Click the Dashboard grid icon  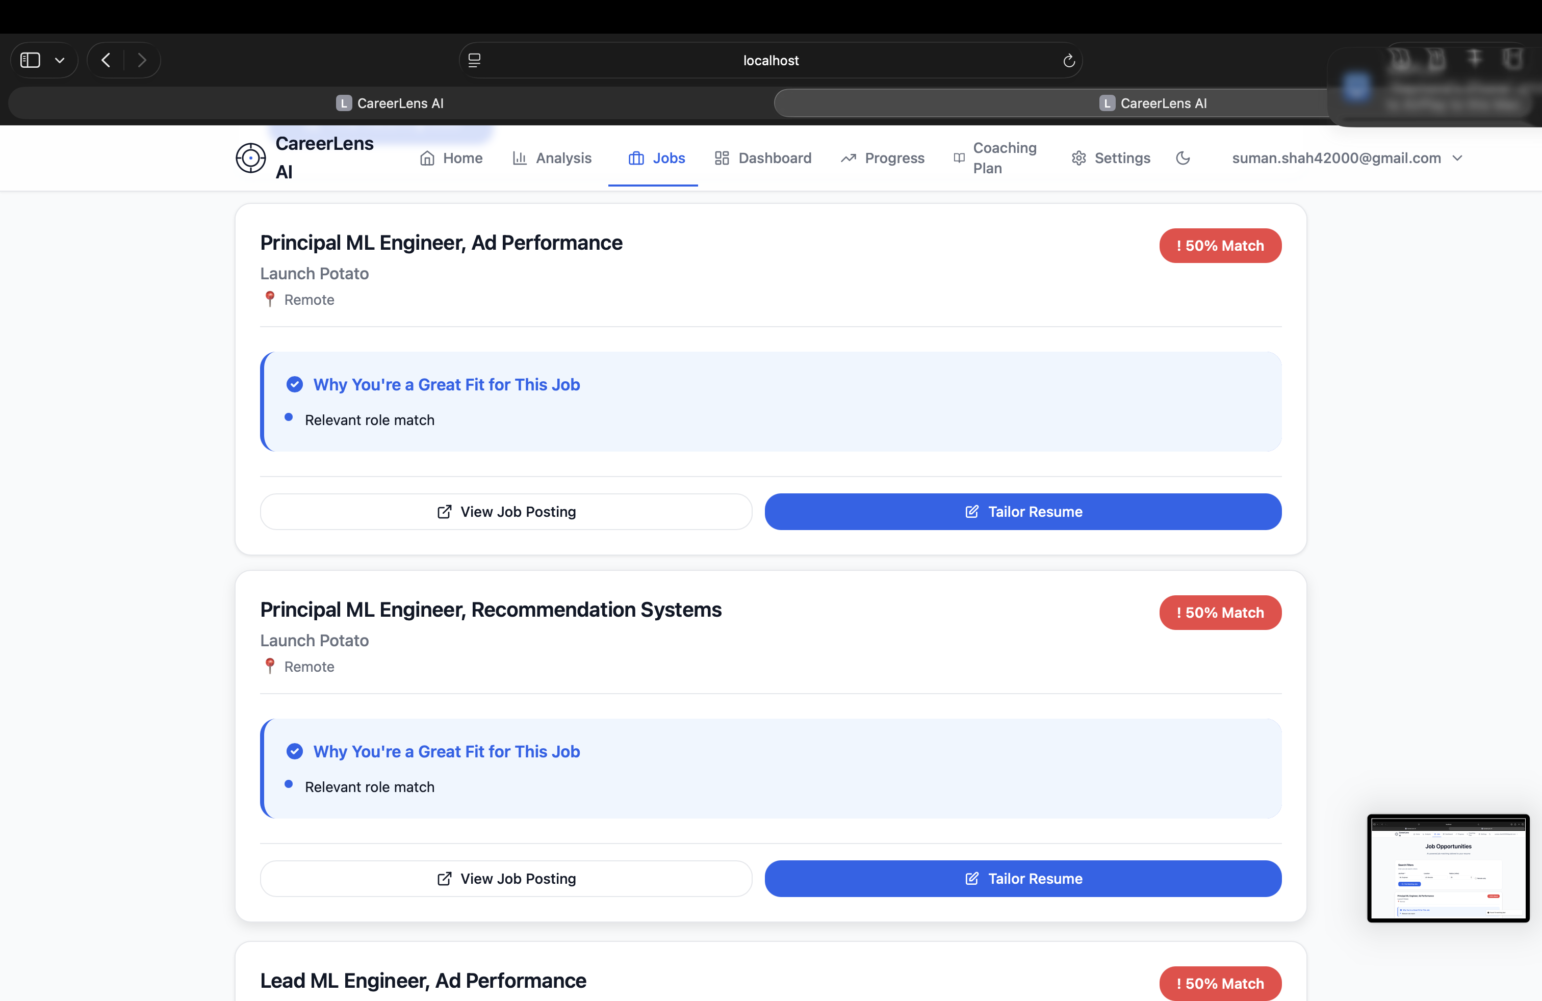[722, 158]
